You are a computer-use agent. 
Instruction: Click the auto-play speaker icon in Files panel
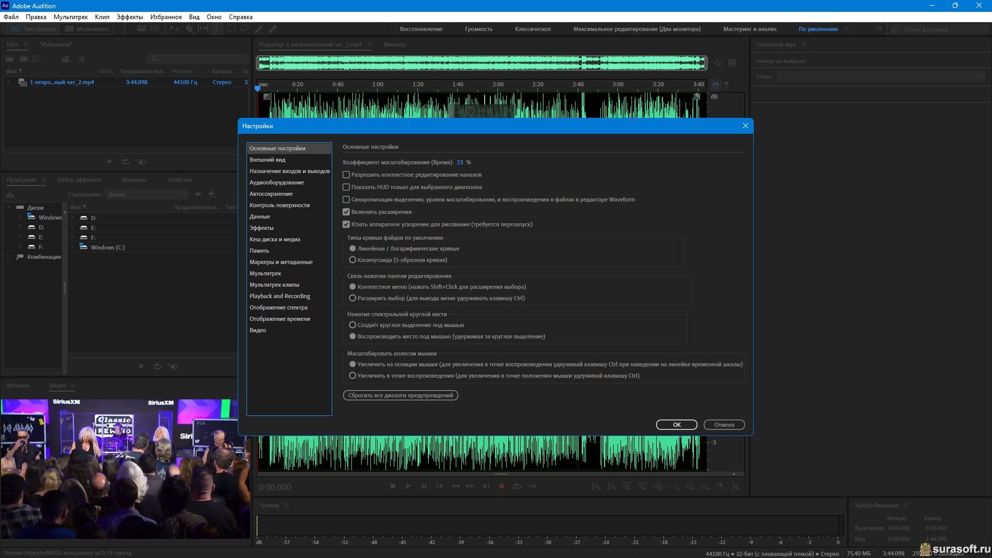coord(141,162)
